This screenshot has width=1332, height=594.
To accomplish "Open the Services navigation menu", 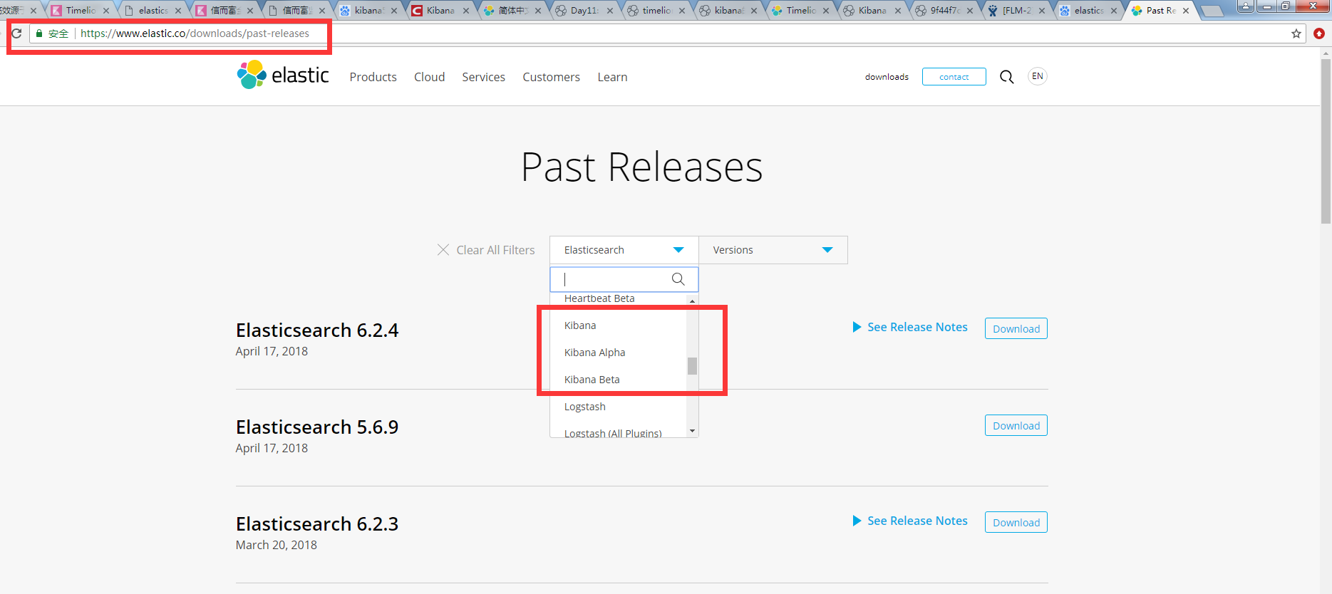I will (484, 77).
